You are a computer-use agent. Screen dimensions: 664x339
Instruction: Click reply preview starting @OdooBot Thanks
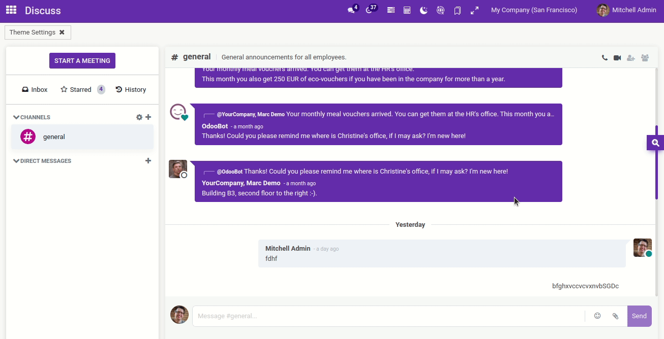point(363,172)
